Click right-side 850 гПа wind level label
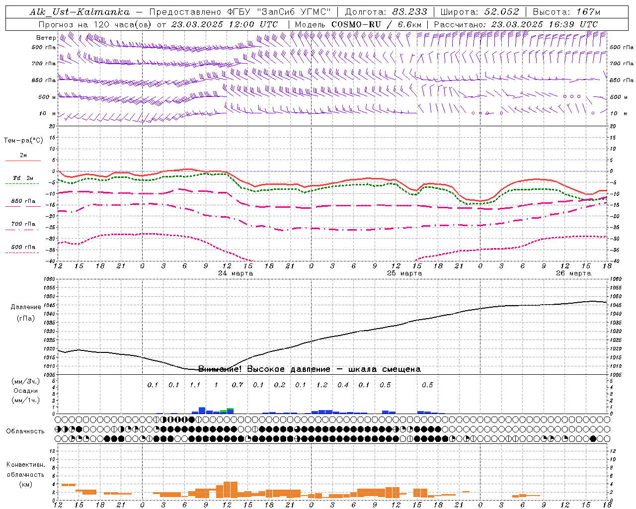Image resolution: width=636 pixels, height=509 pixels. click(x=622, y=80)
